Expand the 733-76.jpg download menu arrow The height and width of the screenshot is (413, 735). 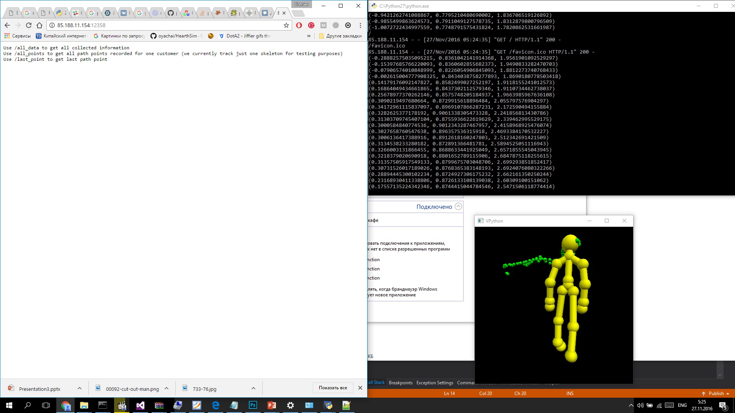click(253, 389)
